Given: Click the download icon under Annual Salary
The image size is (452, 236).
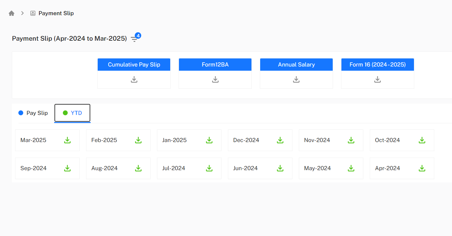Looking at the screenshot, I should click(296, 79).
